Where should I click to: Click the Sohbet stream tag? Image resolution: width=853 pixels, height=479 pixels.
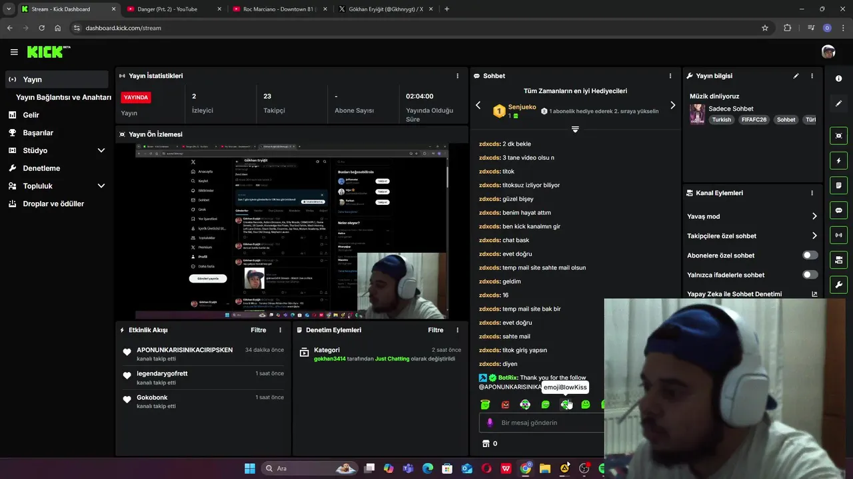click(x=786, y=120)
